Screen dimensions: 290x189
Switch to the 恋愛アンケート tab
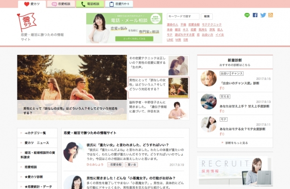[119, 4]
